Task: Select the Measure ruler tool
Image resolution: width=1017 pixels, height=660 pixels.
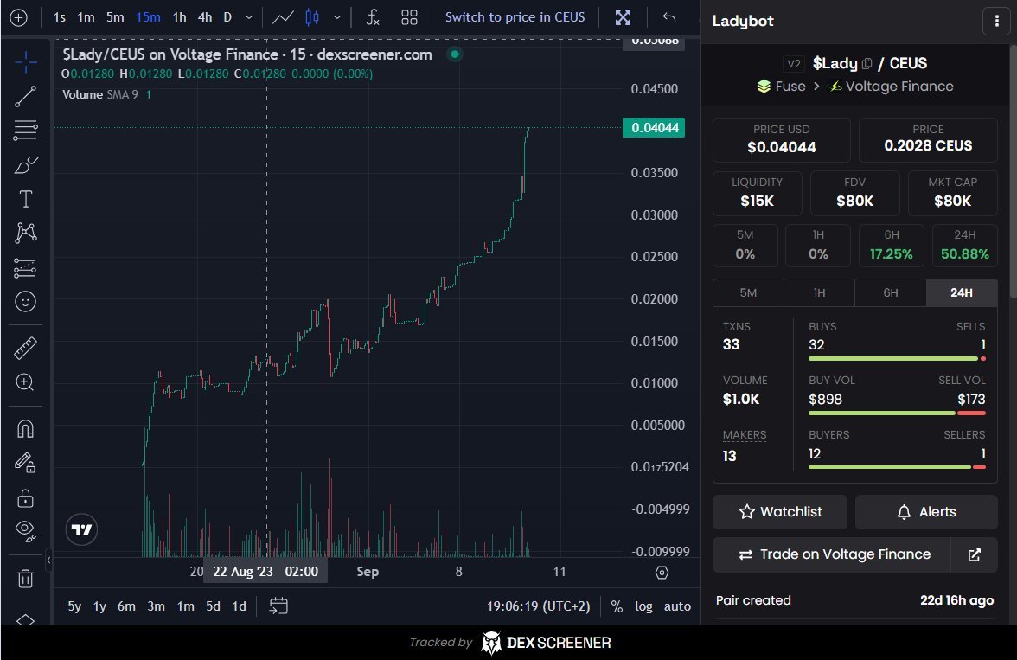Action: pyautogui.click(x=26, y=347)
